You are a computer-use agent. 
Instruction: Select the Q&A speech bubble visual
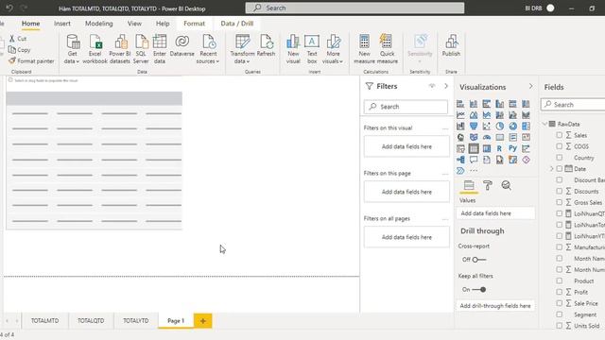[x=474, y=160]
